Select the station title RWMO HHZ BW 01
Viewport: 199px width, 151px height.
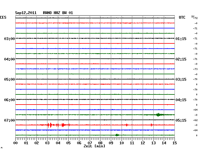coord(58,13)
